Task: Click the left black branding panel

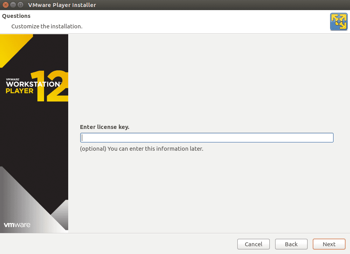Action: point(34,155)
